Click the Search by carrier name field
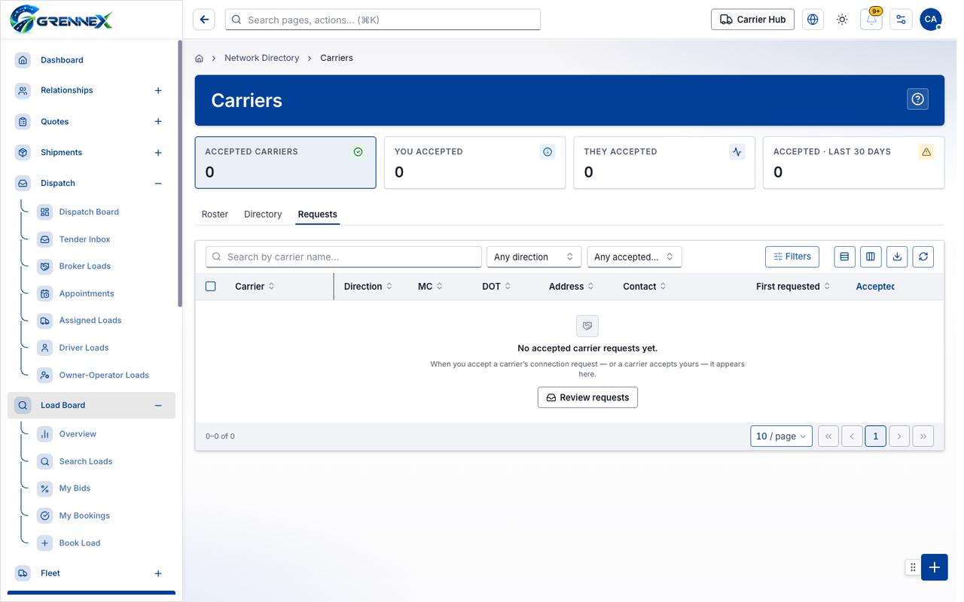 click(x=343, y=257)
